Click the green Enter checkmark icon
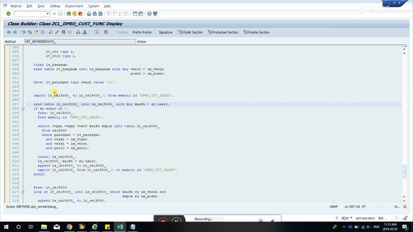 (8, 14)
